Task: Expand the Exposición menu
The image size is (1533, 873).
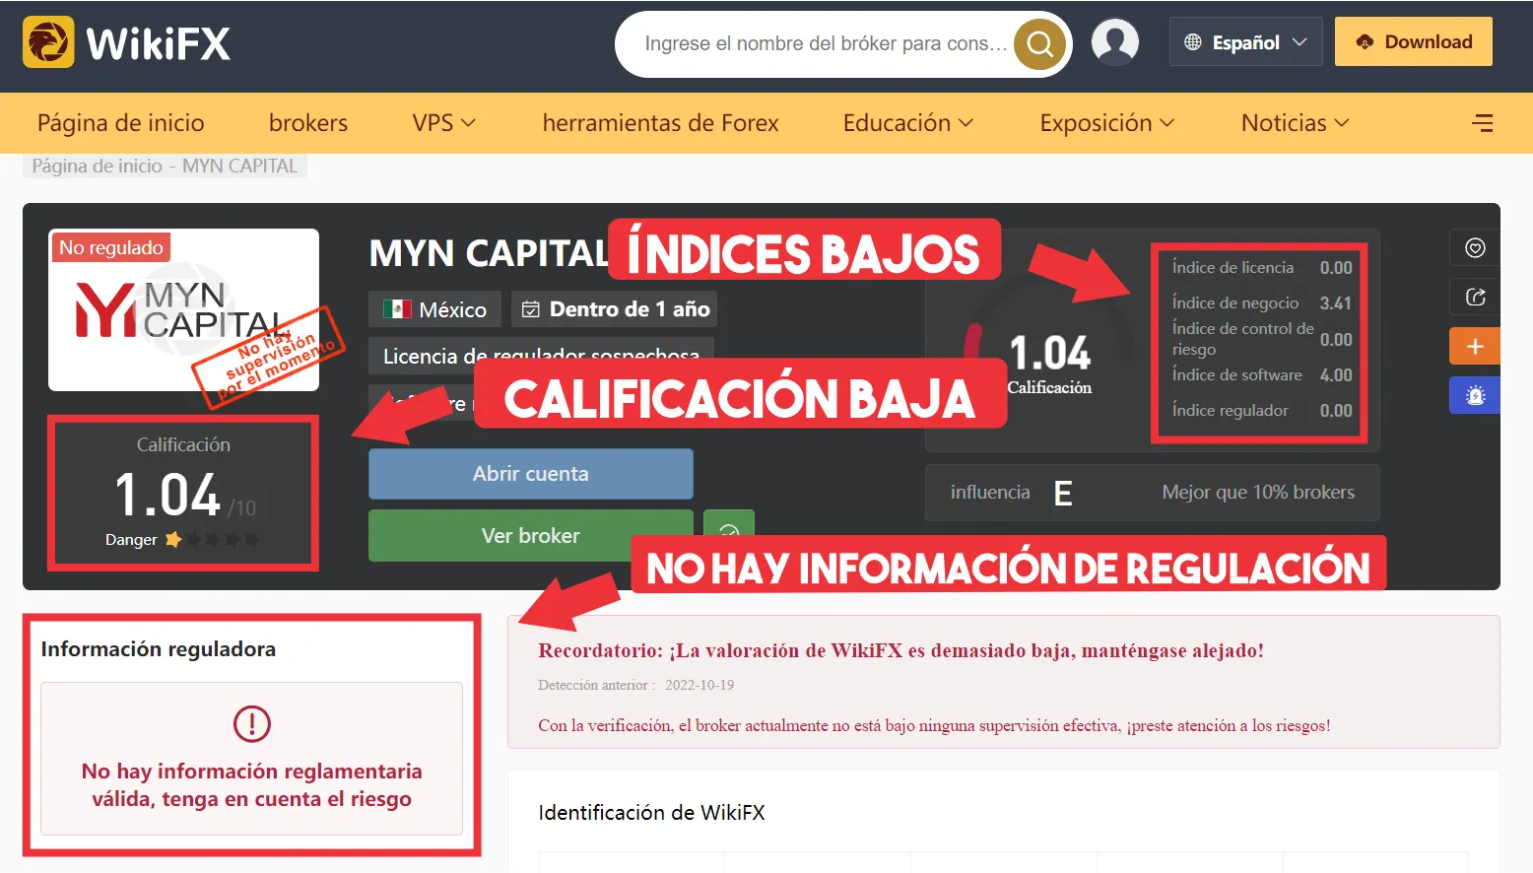Action: [x=1107, y=123]
